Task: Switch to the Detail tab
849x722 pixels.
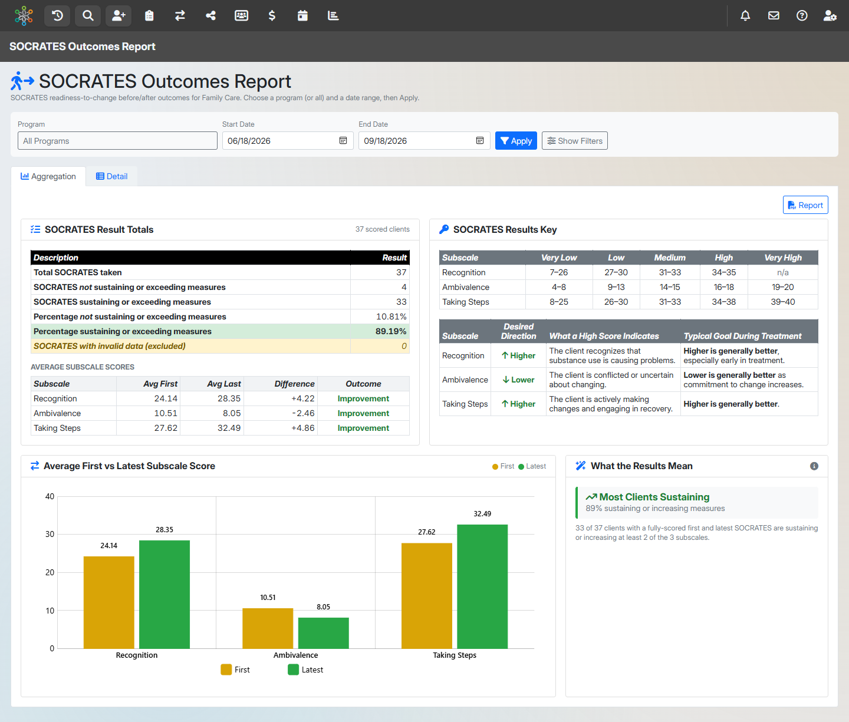Action: 112,176
